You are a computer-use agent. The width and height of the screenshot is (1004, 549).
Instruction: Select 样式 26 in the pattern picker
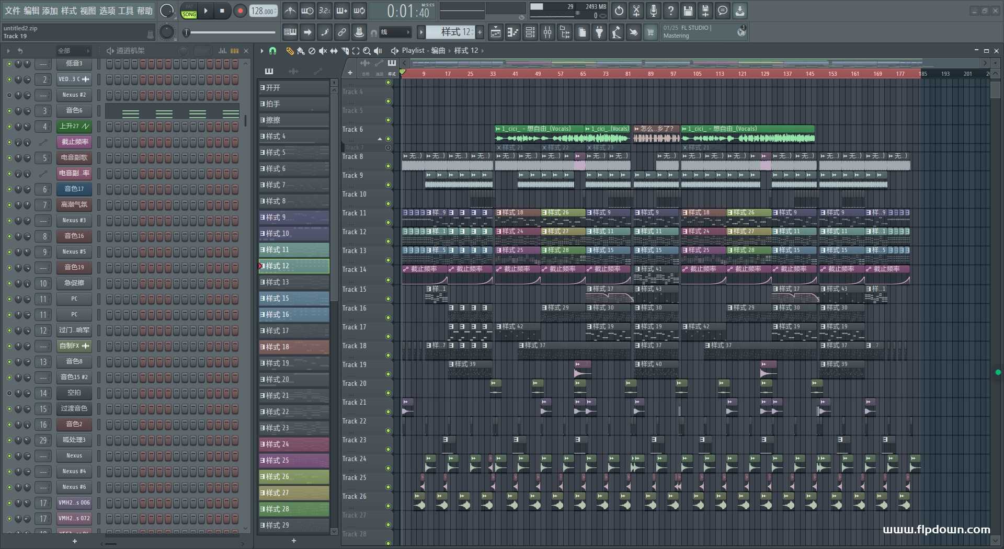point(294,477)
